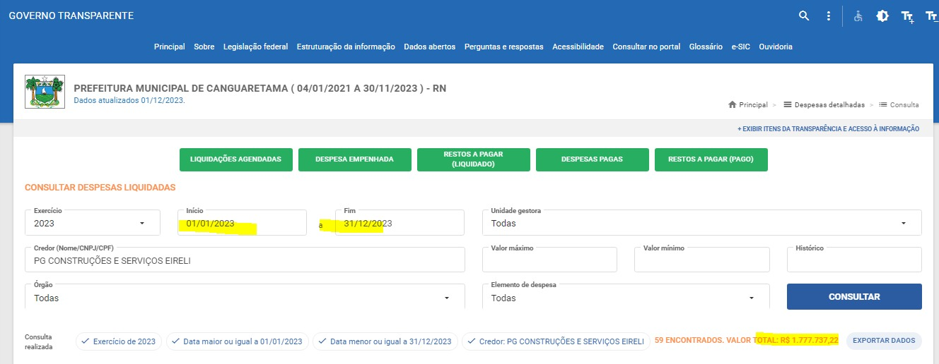Click Data menor ou igual filter chip
Image resolution: width=939 pixels, height=364 pixels.
385,341
